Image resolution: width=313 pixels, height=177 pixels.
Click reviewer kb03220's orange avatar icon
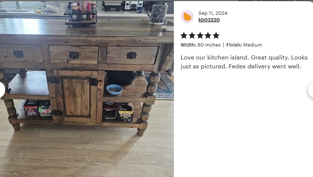(x=187, y=17)
